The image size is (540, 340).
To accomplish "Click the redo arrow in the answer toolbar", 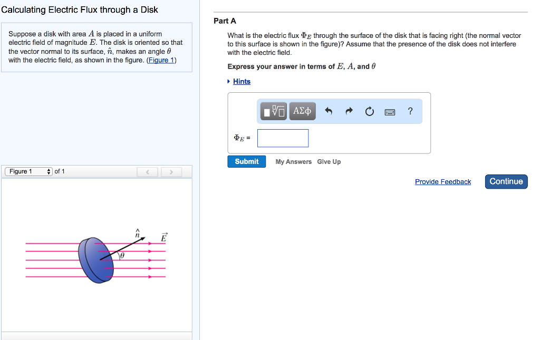I will (349, 111).
